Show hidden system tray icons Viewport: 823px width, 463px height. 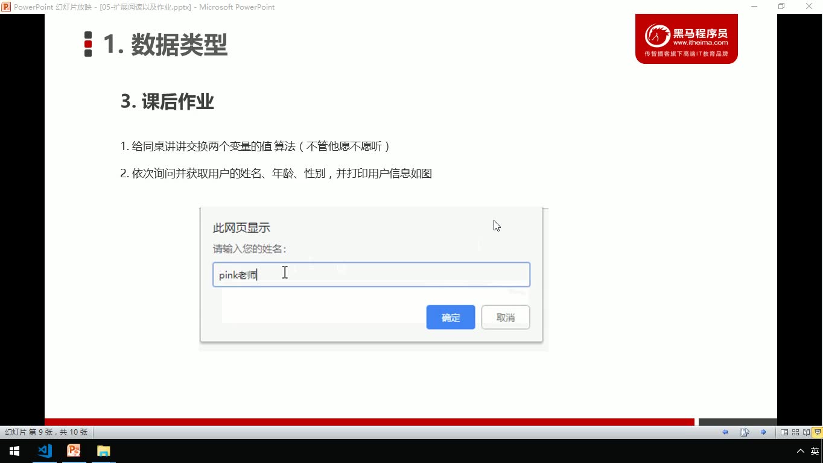801,451
